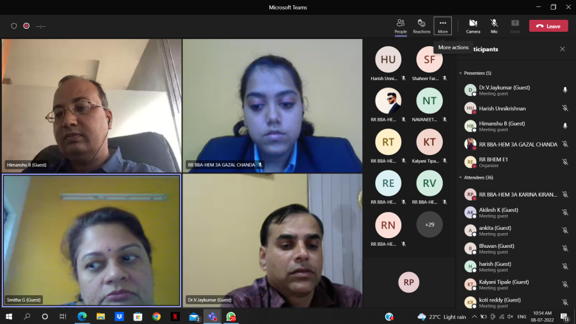
Task: Collapse the Presenters (5) section
Action: (461, 73)
